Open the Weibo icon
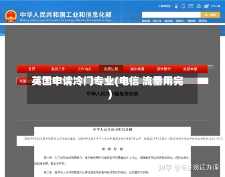225x177 pixels. [207, 6]
